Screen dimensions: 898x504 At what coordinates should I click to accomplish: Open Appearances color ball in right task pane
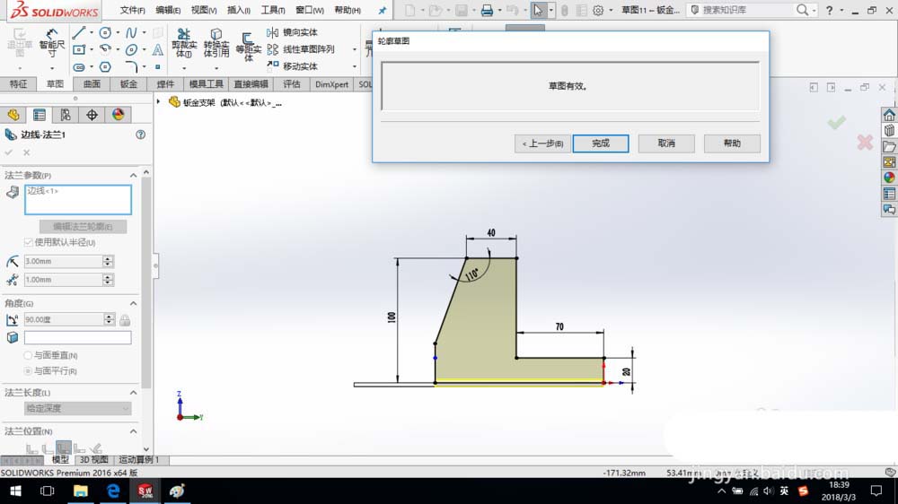pos(889,178)
